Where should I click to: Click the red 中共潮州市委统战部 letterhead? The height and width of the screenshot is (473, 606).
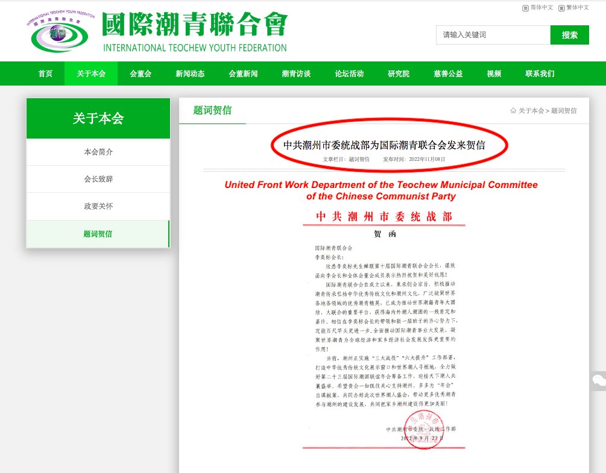click(383, 216)
